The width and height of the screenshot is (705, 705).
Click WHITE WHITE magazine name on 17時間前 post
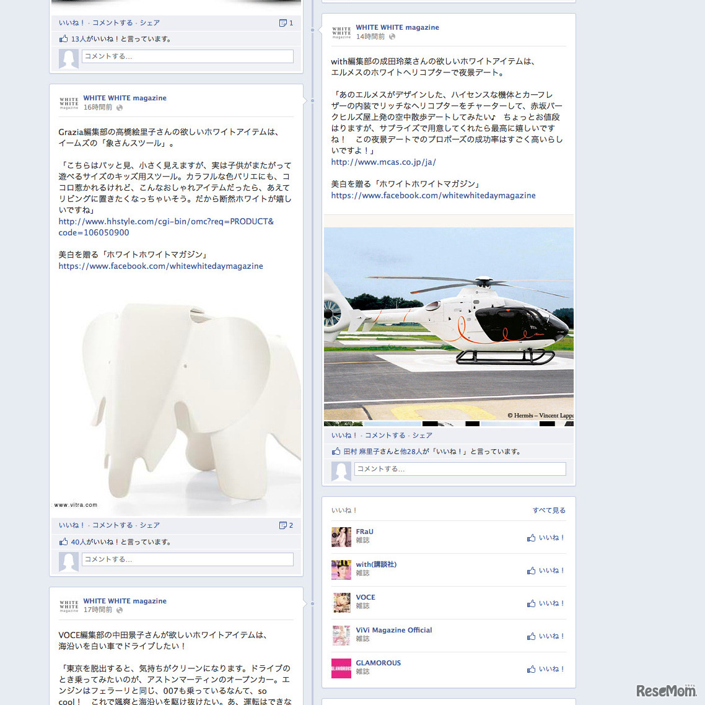pos(125,601)
